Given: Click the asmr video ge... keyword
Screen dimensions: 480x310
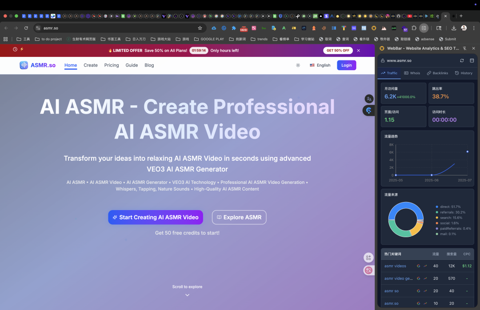Looking at the screenshot, I should pos(399,278).
